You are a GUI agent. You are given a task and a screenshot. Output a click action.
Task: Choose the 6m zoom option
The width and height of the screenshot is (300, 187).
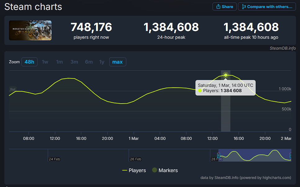(x=89, y=62)
